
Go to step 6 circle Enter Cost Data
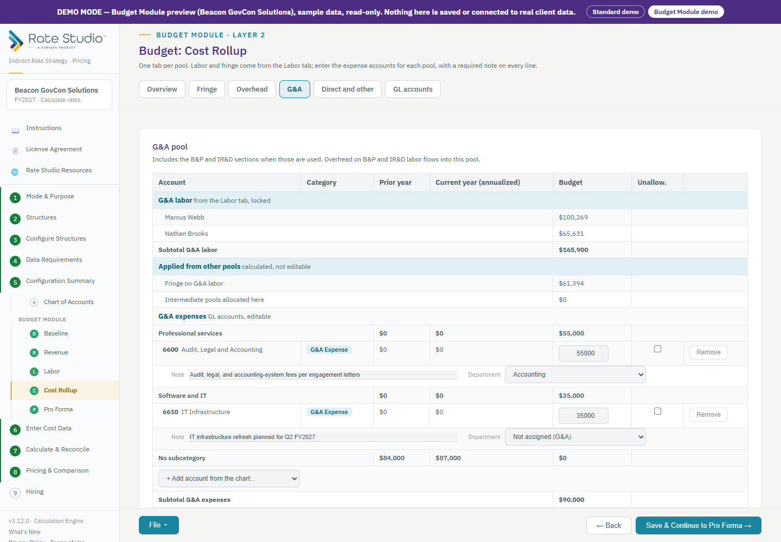point(15,430)
